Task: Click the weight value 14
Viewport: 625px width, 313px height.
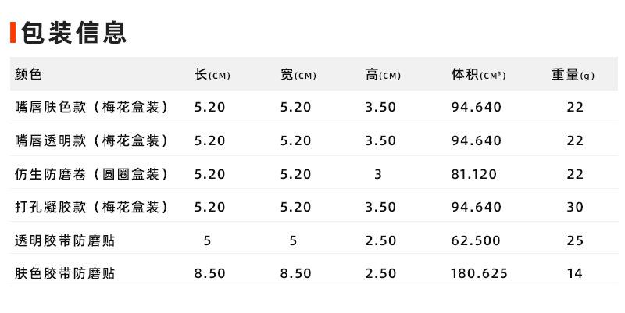Action: 576,273
